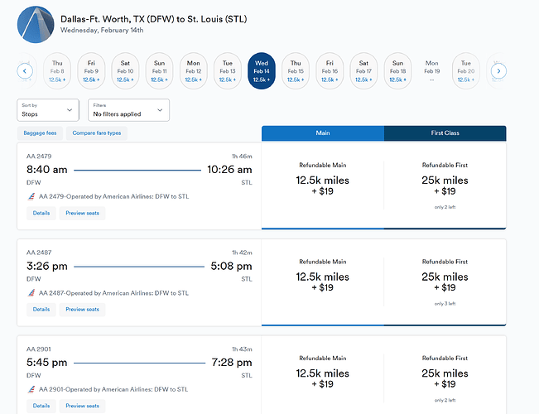Open Details for flight AA 2901
Viewport: 539px width, 414px height.
point(41,406)
